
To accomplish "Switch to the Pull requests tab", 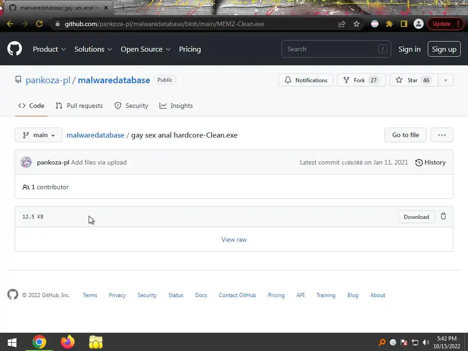I will [79, 106].
